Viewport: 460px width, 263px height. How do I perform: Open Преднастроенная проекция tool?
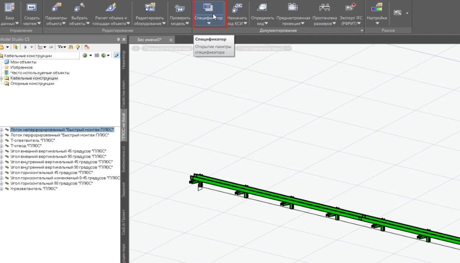coord(293,14)
